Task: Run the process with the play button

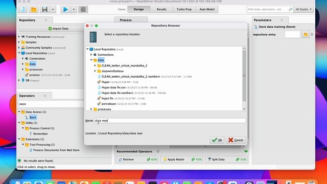Action: pos(65,9)
